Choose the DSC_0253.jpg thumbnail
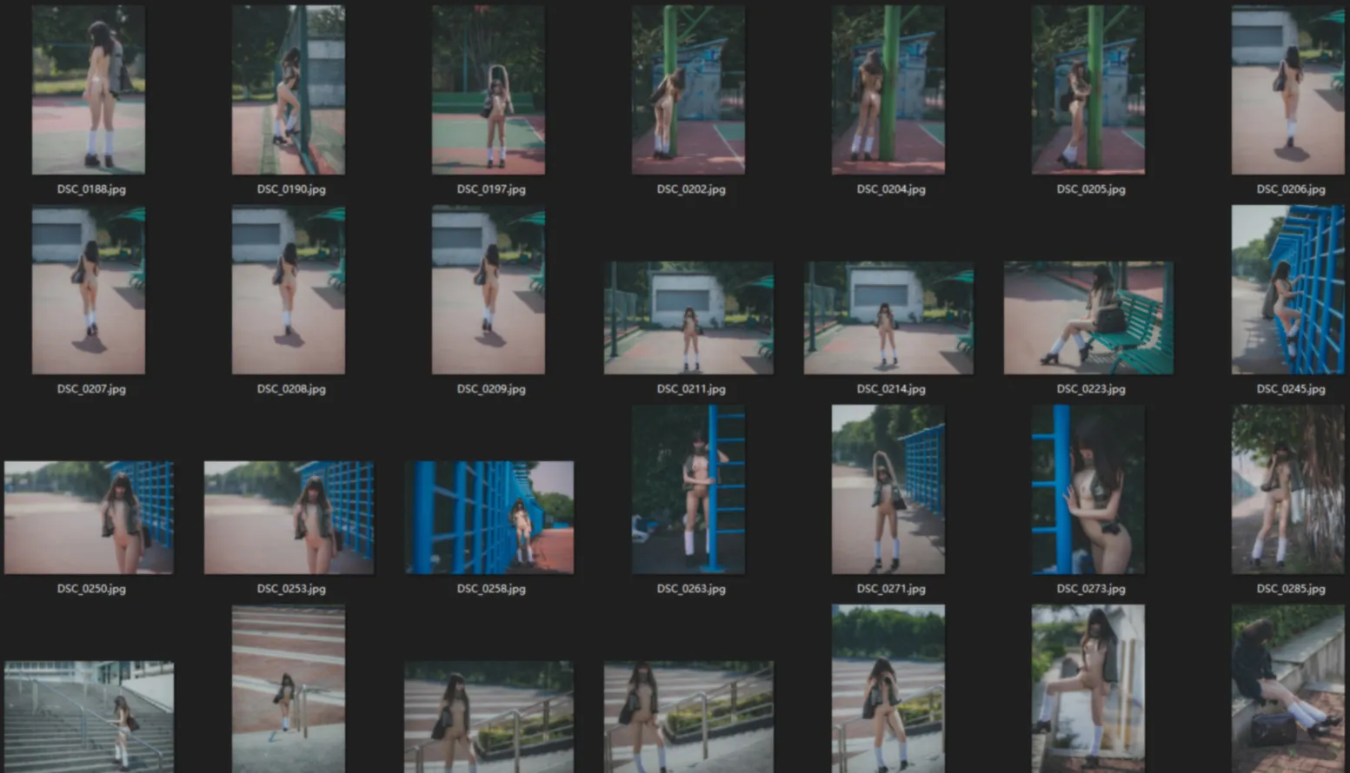The height and width of the screenshot is (773, 1350). 289,518
